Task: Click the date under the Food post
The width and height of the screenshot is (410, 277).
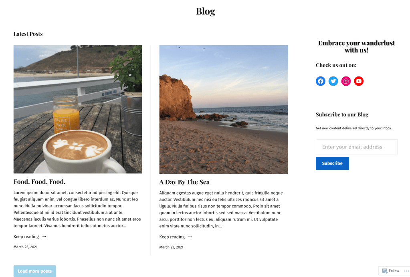Action: (26, 247)
